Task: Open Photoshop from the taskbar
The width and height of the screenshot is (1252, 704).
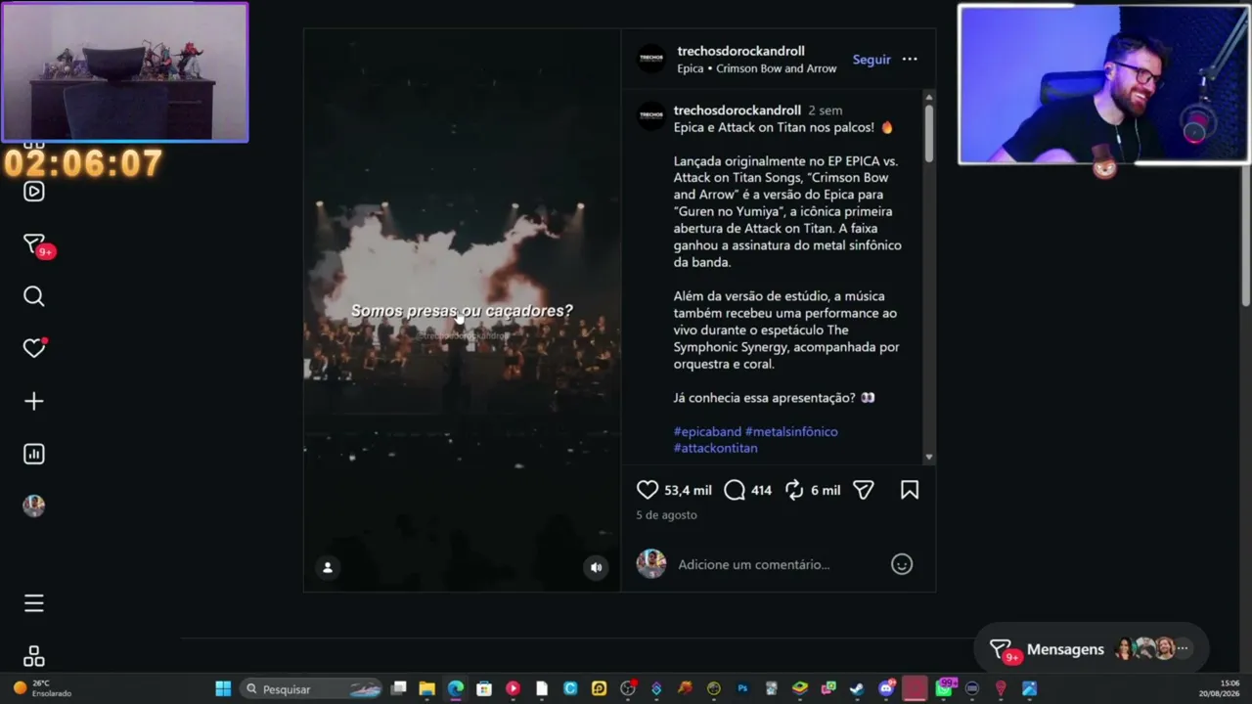Action: pos(743,688)
